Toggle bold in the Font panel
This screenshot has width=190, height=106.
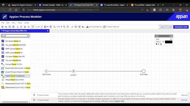156,44
